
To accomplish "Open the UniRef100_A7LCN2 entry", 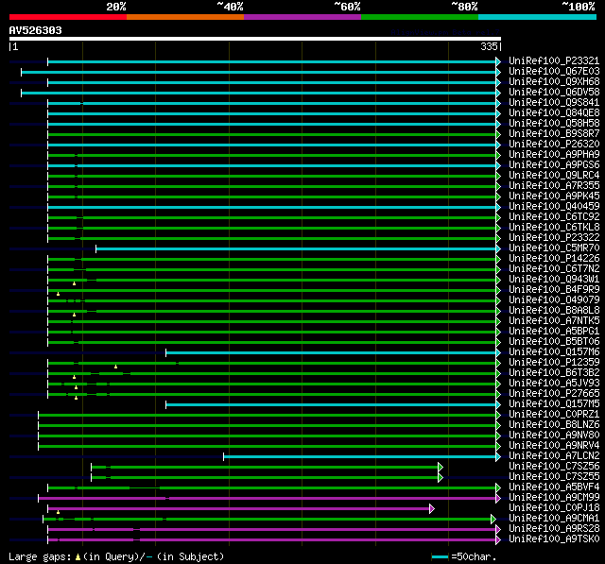I will (554, 456).
